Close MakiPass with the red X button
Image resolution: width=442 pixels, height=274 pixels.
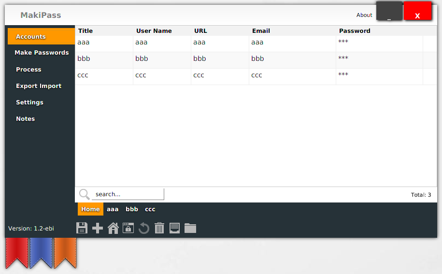coord(417,11)
